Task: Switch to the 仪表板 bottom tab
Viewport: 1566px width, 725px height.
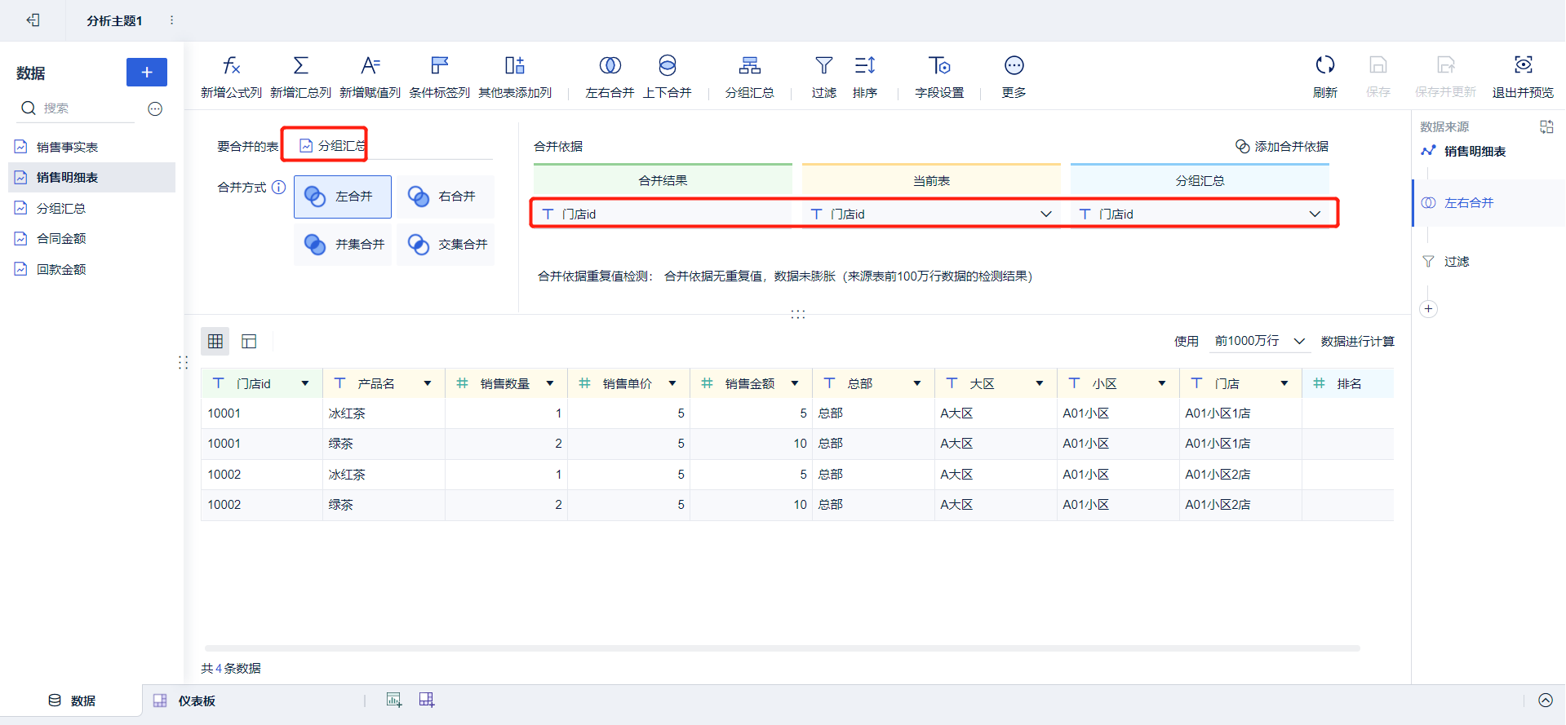Action: tap(184, 701)
